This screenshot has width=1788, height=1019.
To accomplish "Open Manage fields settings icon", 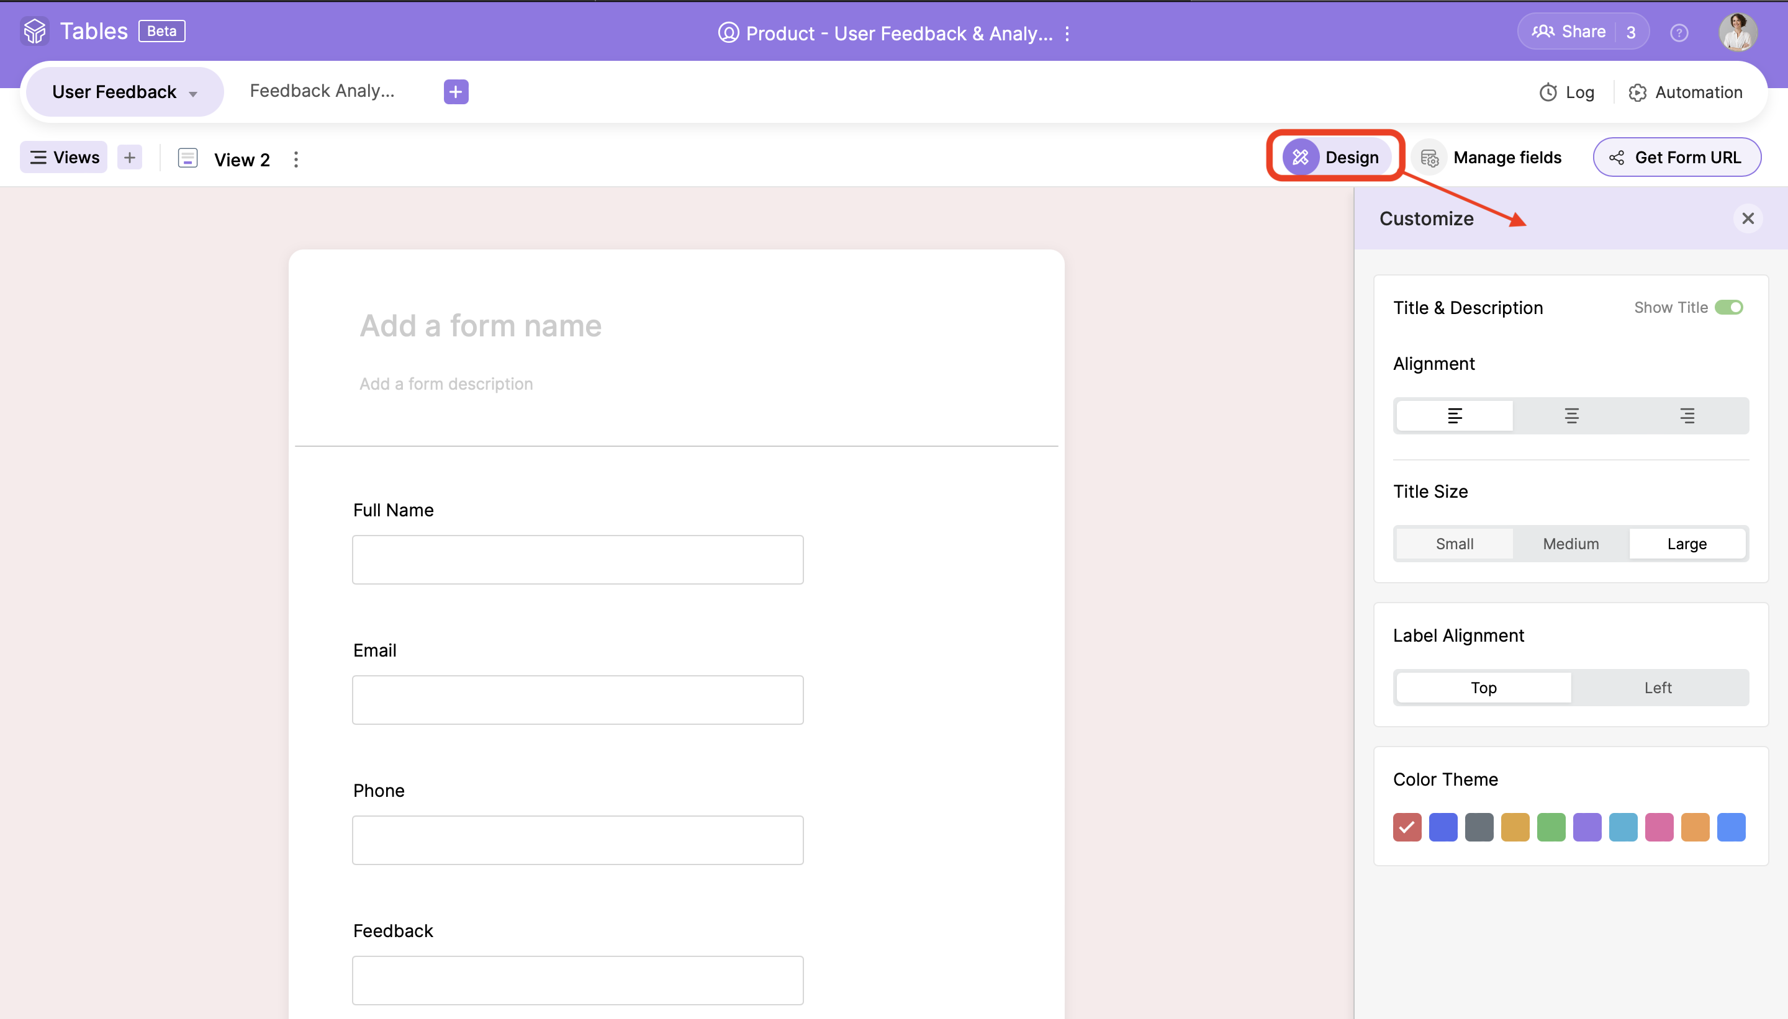I will 1429,158.
